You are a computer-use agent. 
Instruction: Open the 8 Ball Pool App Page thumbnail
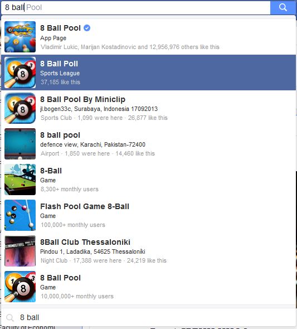point(20,37)
